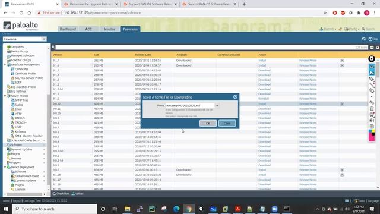Collapse the Device Deployment node
This screenshot has width=380, height=214.
(x=5, y=167)
